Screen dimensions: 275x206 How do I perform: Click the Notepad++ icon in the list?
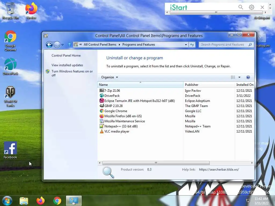point(102,126)
